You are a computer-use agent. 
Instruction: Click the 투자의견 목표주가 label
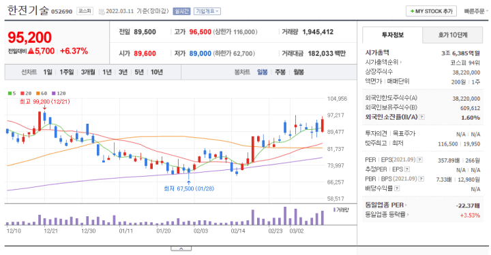tap(390, 133)
